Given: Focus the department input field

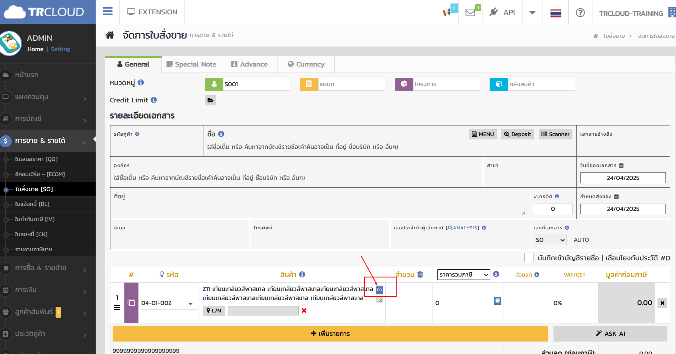Looking at the screenshot, I should [351, 84].
